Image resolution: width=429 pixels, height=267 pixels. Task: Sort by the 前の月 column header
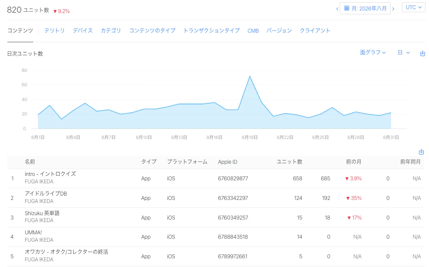point(354,162)
